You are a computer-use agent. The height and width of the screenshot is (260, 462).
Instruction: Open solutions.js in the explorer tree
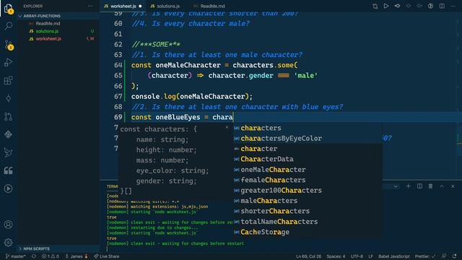47,31
